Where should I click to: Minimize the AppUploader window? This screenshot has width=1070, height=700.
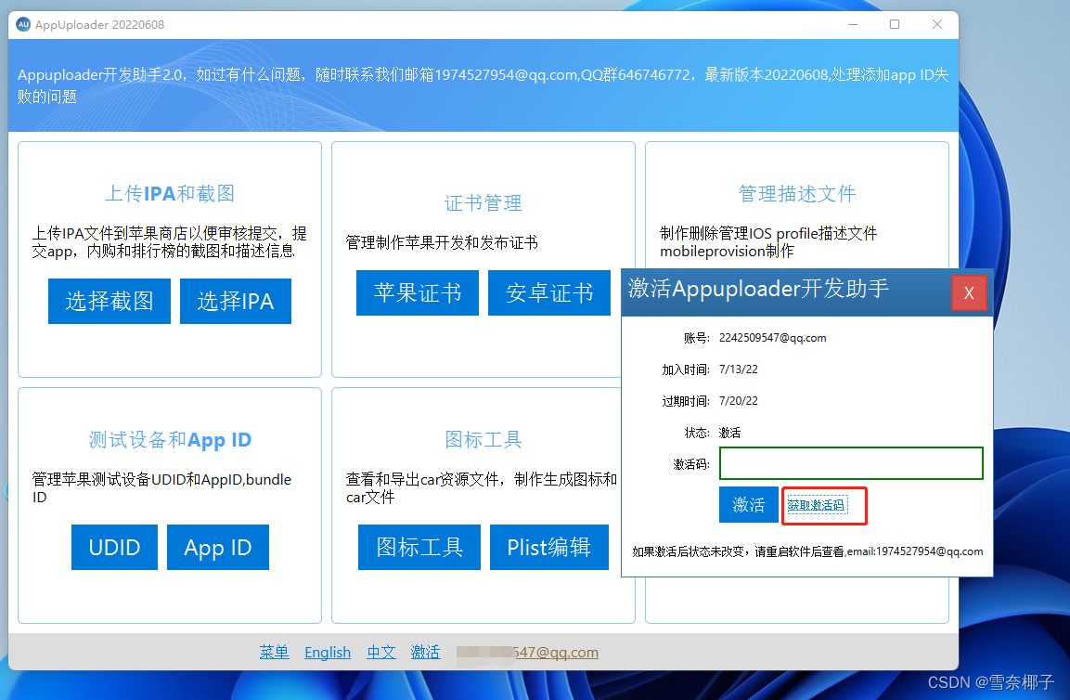click(x=852, y=24)
